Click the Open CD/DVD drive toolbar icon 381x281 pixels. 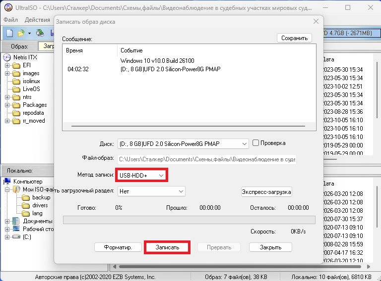(40, 33)
